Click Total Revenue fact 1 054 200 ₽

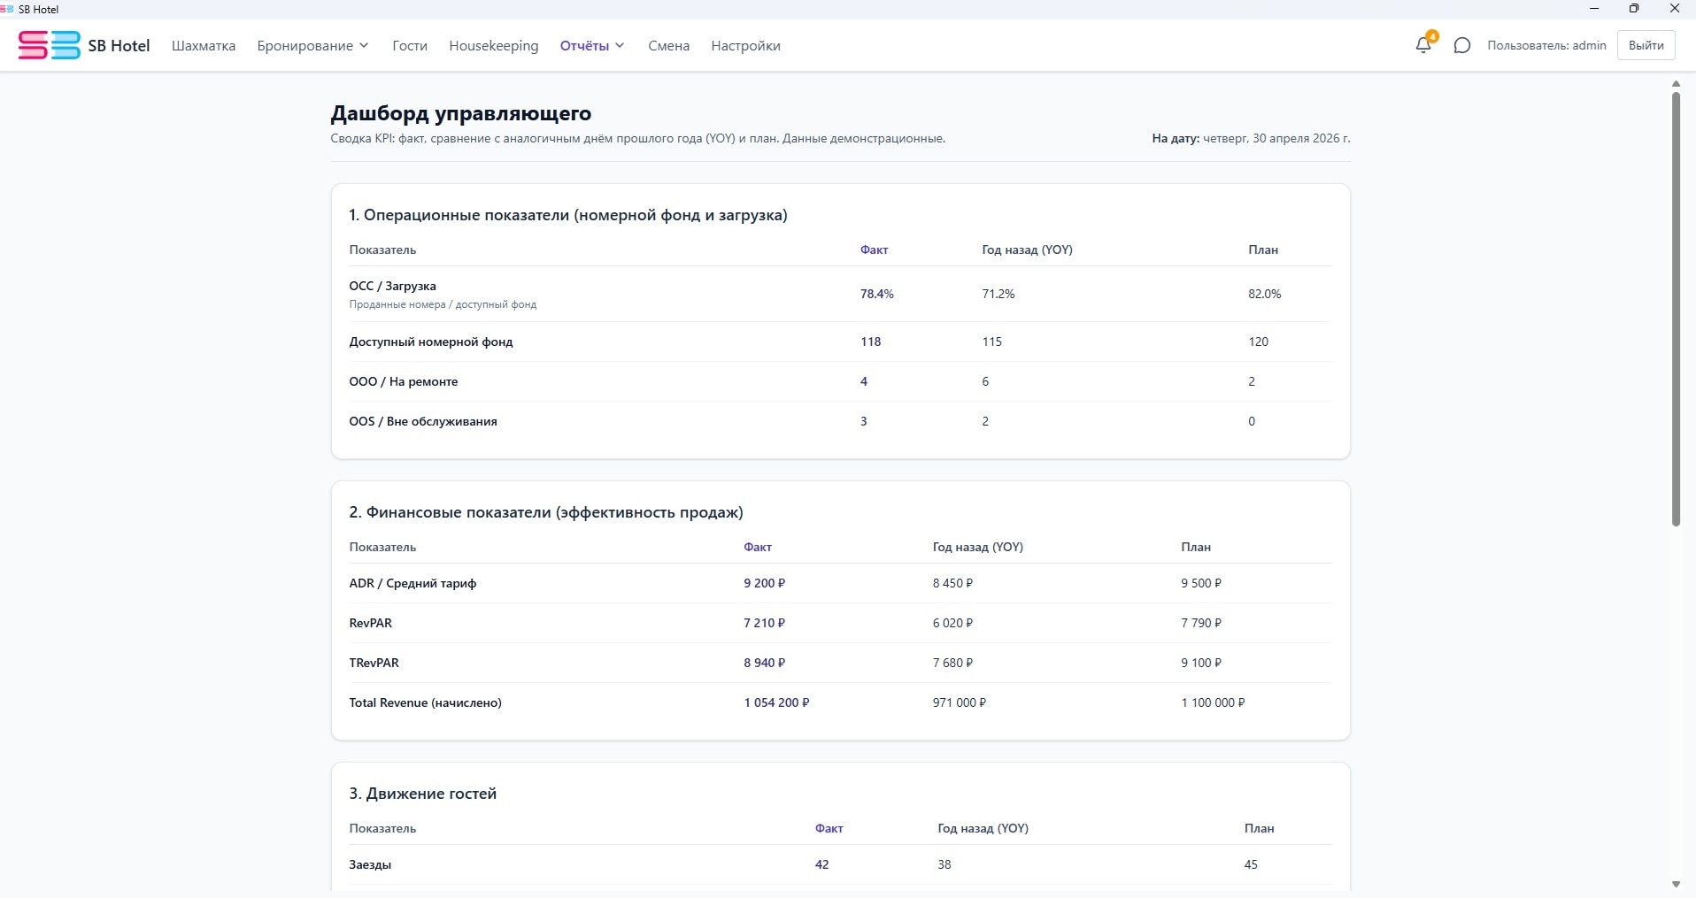click(776, 702)
